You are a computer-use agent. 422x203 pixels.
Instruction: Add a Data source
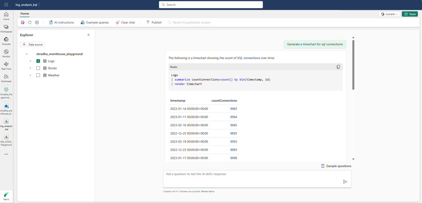tap(32, 44)
